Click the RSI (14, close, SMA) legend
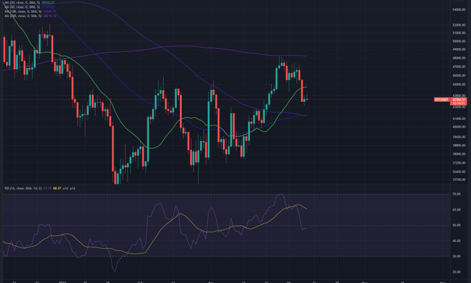471x283 pixels. 20,188
